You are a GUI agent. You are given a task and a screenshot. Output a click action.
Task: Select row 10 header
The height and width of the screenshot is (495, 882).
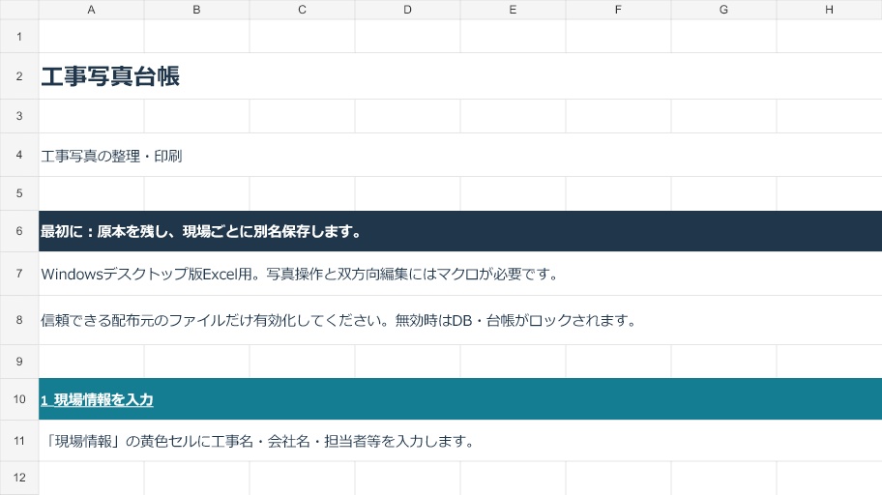click(19, 399)
